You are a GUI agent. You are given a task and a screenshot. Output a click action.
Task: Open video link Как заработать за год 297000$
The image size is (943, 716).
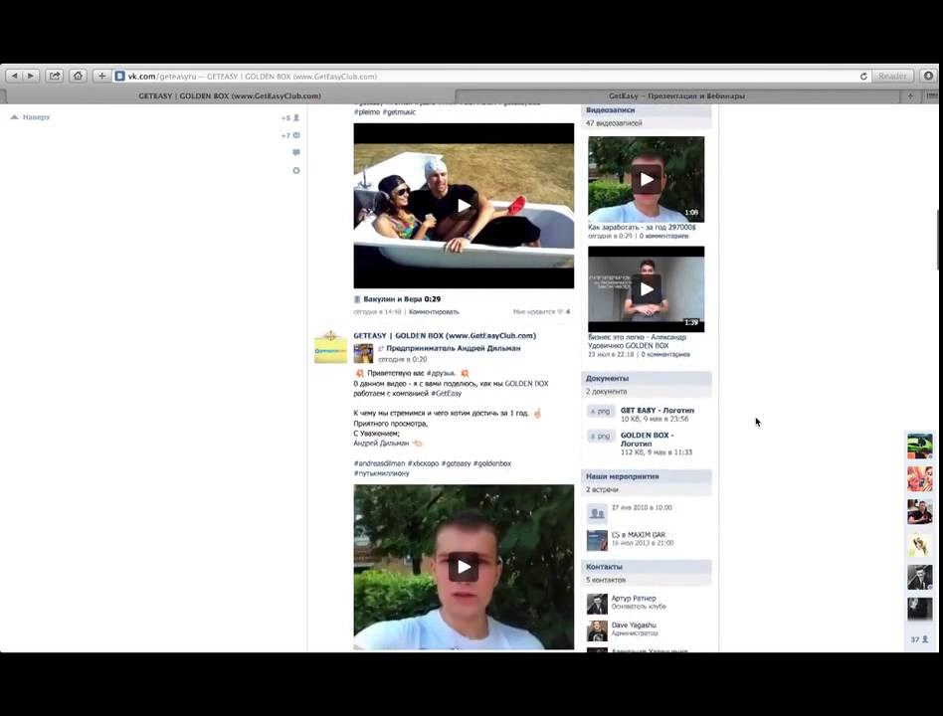click(x=642, y=228)
